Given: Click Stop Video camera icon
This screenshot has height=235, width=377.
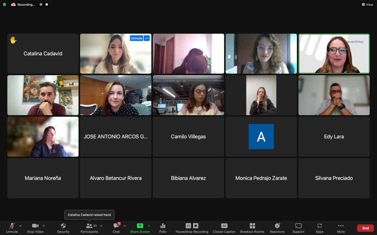Looking at the screenshot, I should 35,226.
